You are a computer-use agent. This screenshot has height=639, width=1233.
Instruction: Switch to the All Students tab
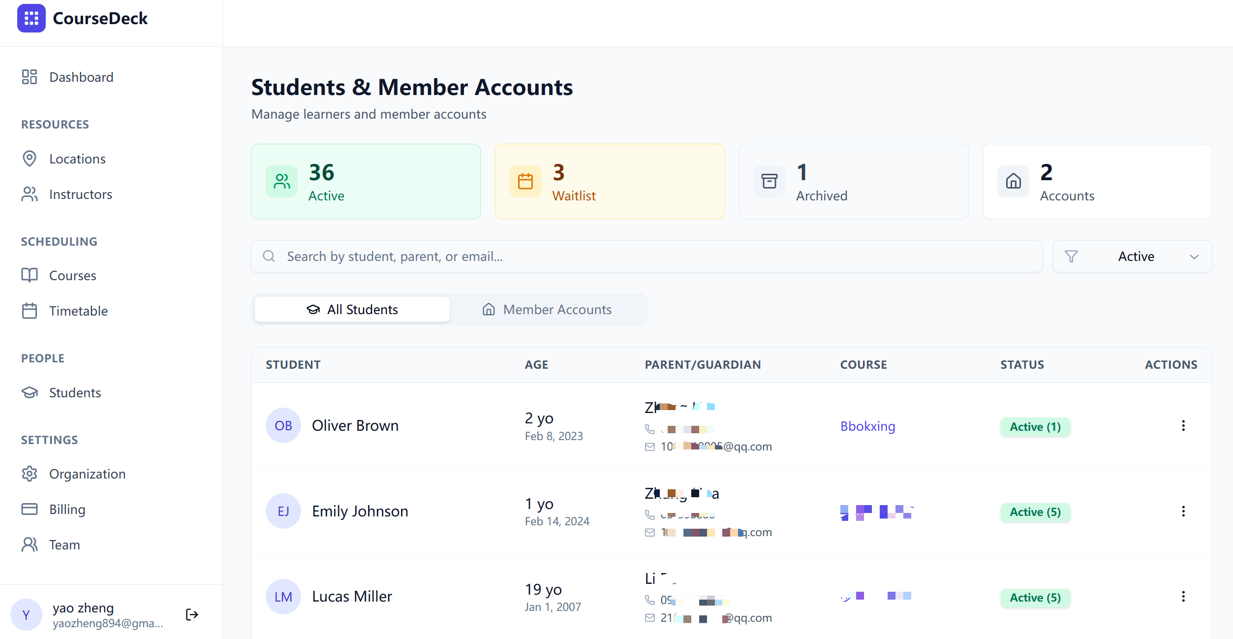352,310
